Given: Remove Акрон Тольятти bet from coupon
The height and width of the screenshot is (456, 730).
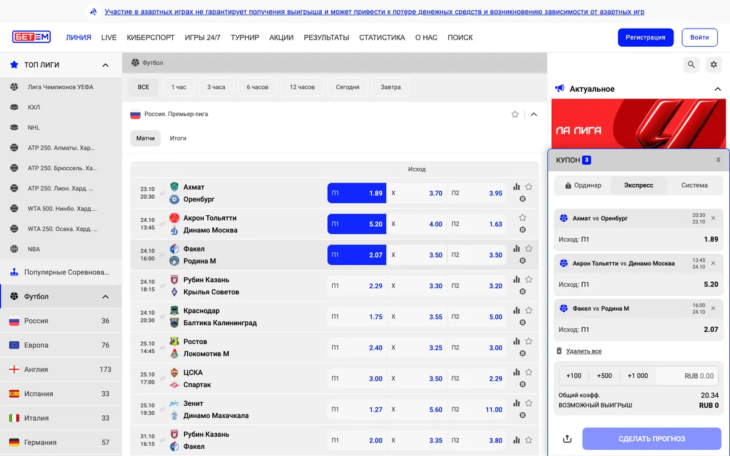Looking at the screenshot, I should 714,263.
